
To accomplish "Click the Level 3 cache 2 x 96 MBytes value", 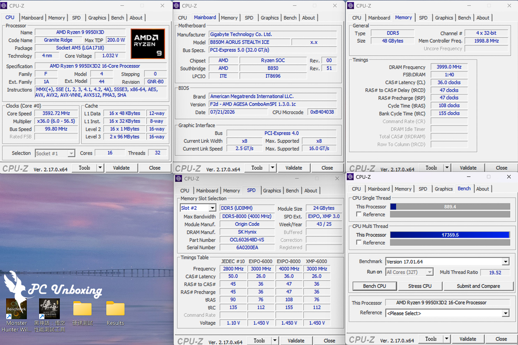I will tap(124, 137).
